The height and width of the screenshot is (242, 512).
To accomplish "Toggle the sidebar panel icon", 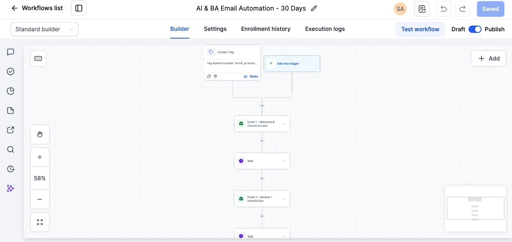I will pos(79,8).
